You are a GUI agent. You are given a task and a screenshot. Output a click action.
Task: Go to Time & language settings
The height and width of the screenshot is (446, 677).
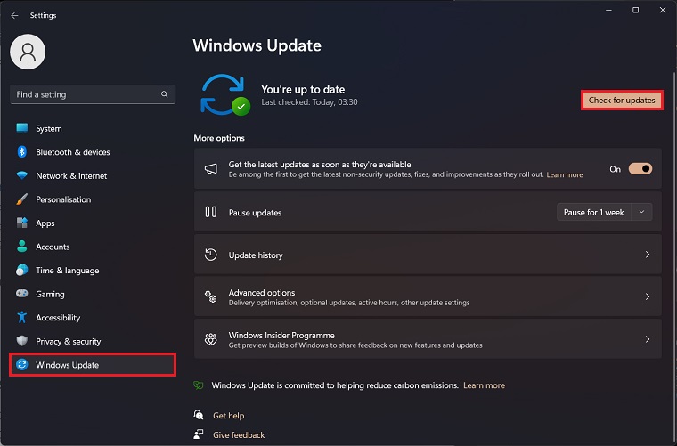tap(67, 271)
